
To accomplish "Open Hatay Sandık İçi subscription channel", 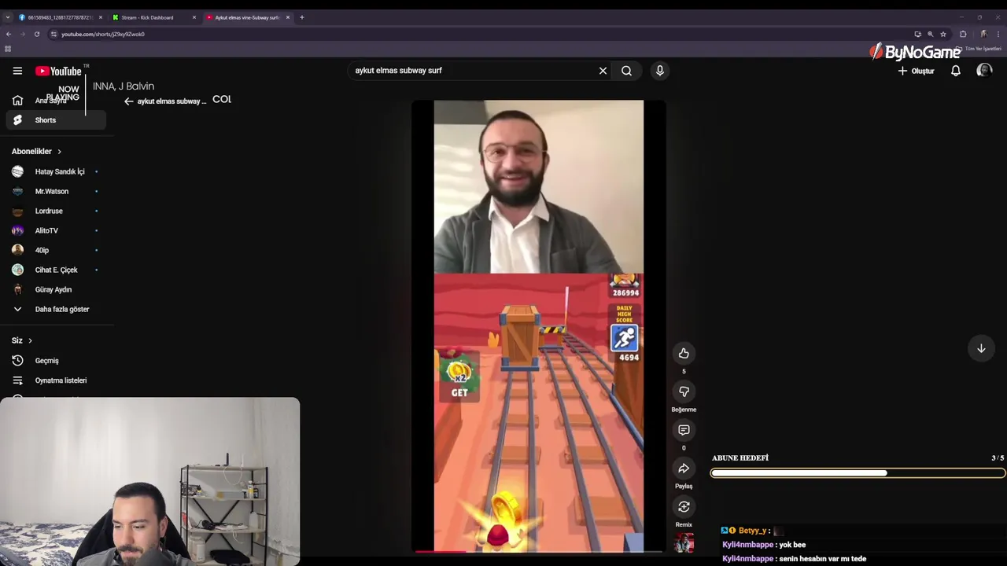I will click(56, 171).
